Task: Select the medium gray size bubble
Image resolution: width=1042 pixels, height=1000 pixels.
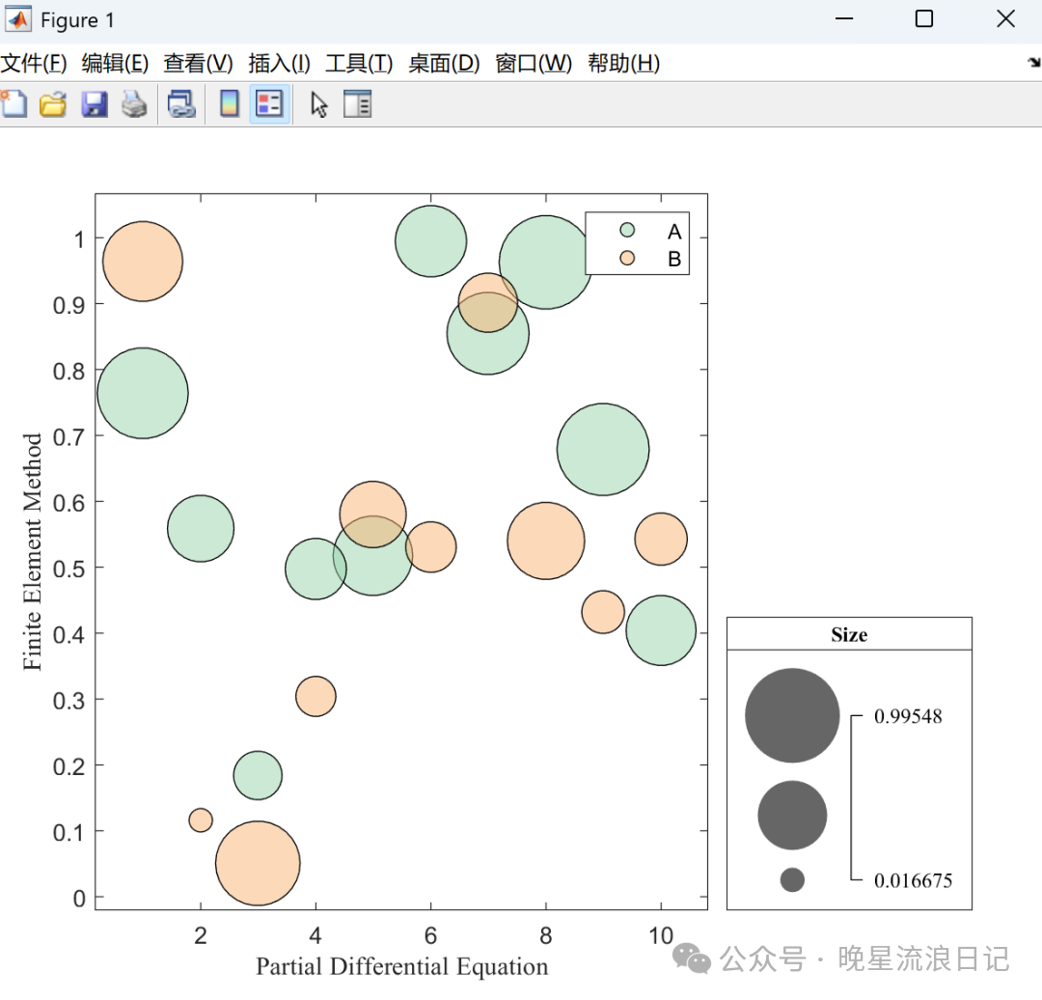Action: pyautogui.click(x=792, y=816)
